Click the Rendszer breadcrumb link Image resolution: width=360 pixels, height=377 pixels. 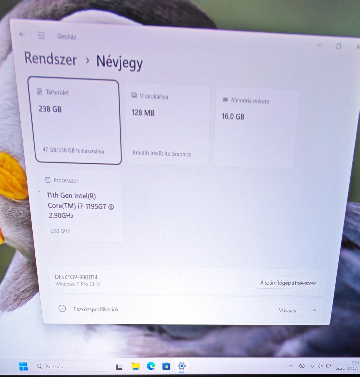(x=50, y=59)
